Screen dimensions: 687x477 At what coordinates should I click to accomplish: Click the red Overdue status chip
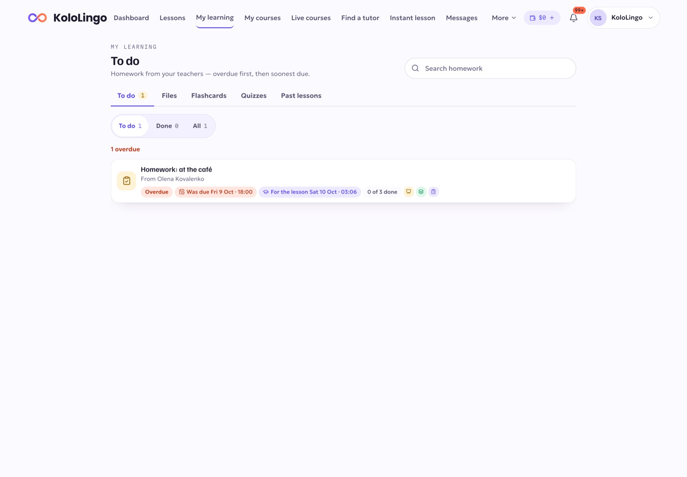(x=157, y=192)
